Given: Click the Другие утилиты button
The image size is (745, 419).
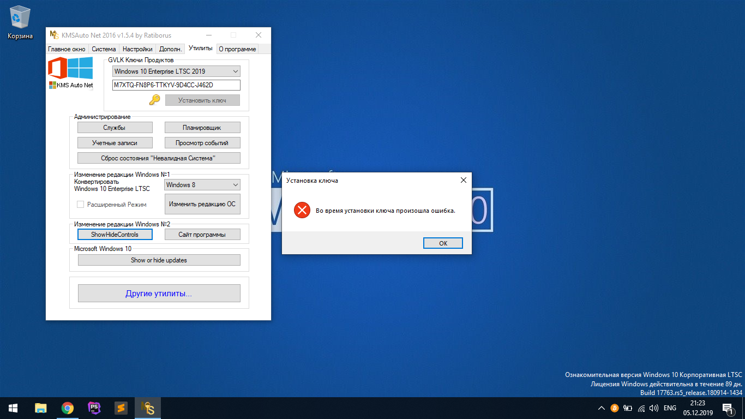Looking at the screenshot, I should (x=159, y=294).
